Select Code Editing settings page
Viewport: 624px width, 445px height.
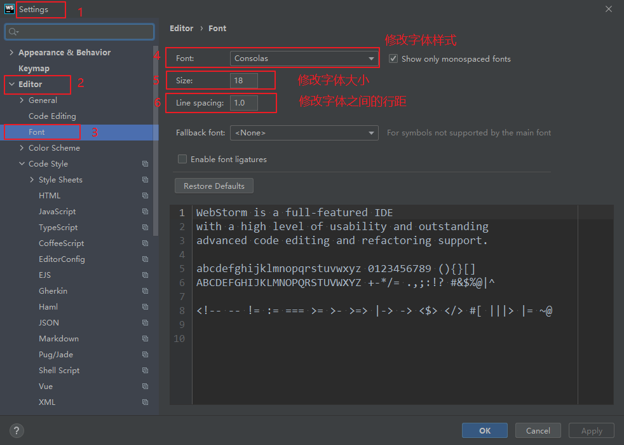(52, 116)
